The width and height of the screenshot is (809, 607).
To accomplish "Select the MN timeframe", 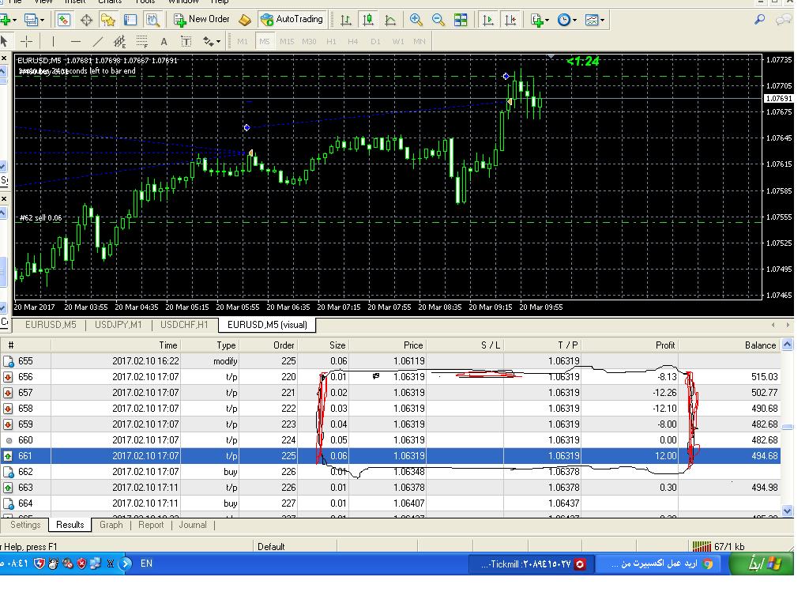I will 420,41.
